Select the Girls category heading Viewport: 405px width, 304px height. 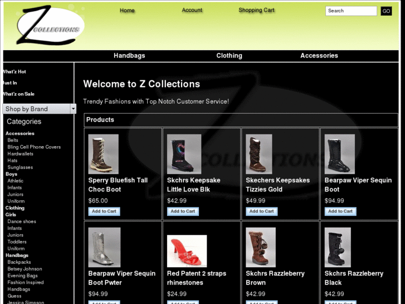coord(11,215)
